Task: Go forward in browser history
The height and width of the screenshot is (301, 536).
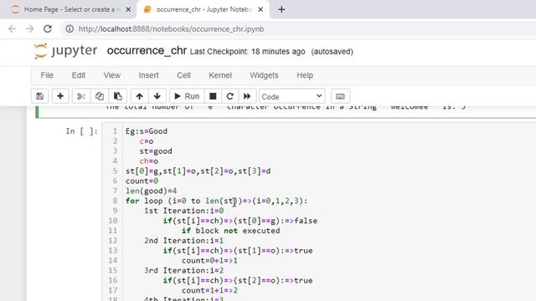Action: tap(30, 29)
